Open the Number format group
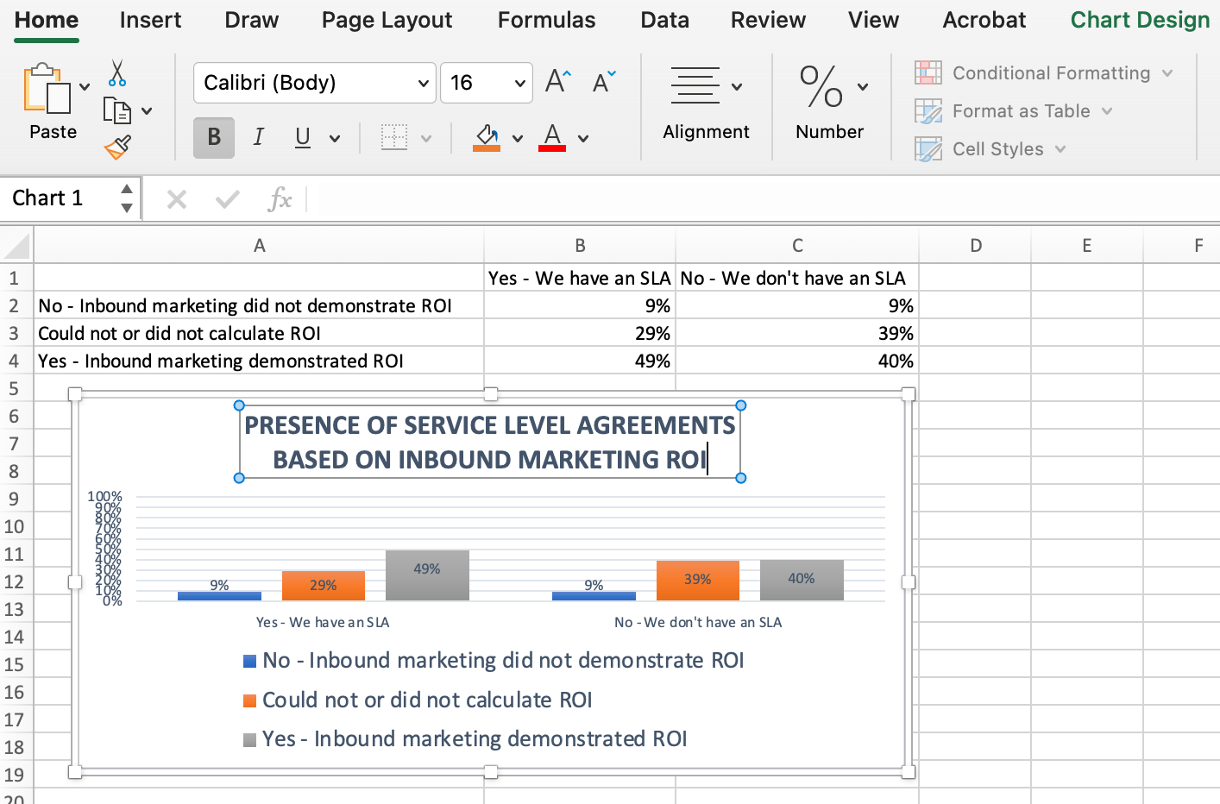This screenshot has width=1220, height=804. click(830, 104)
